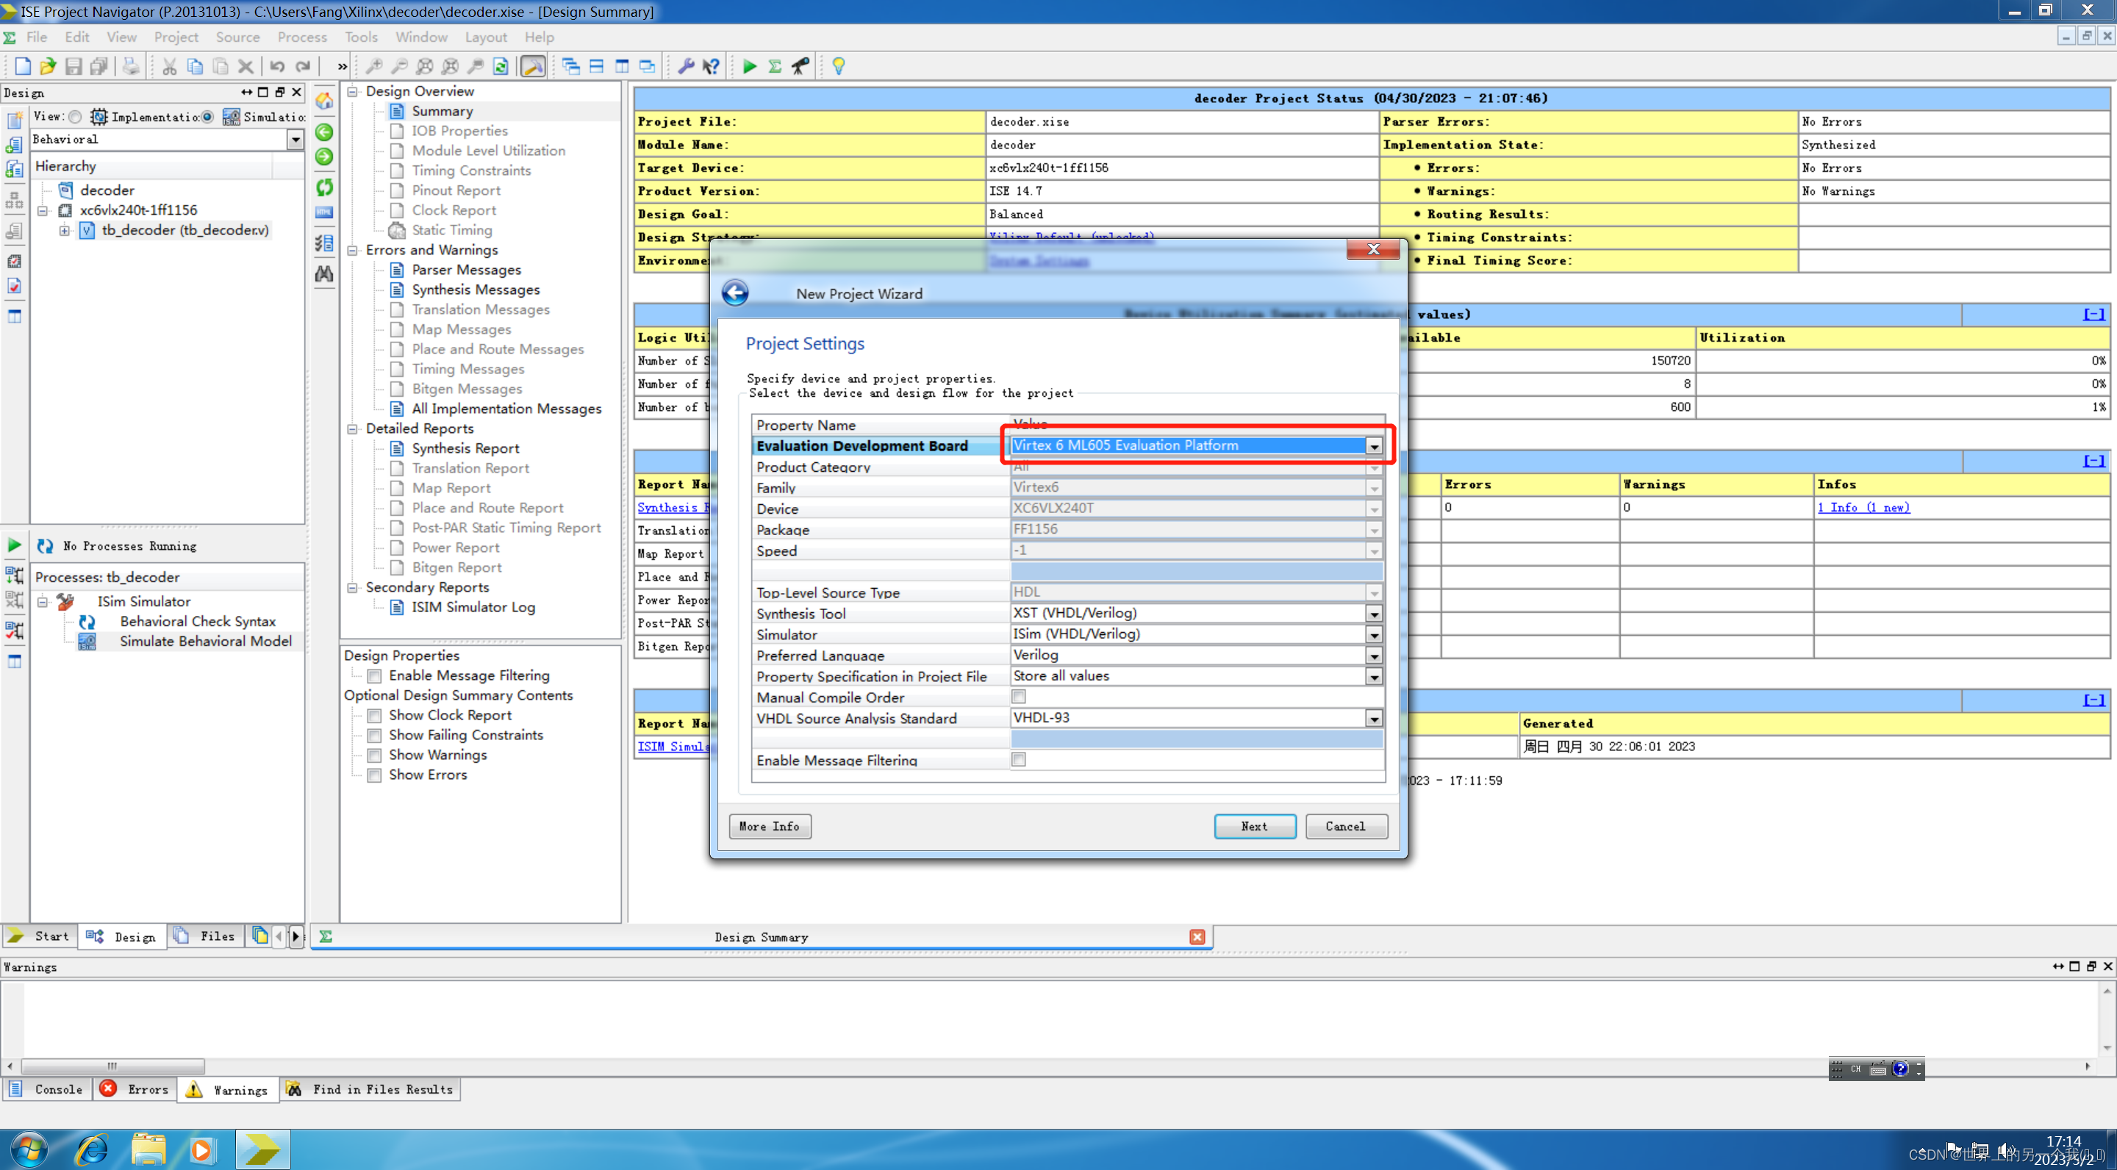The height and width of the screenshot is (1170, 2117).
Task: Click the wizard blue back arrow
Action: (x=735, y=293)
